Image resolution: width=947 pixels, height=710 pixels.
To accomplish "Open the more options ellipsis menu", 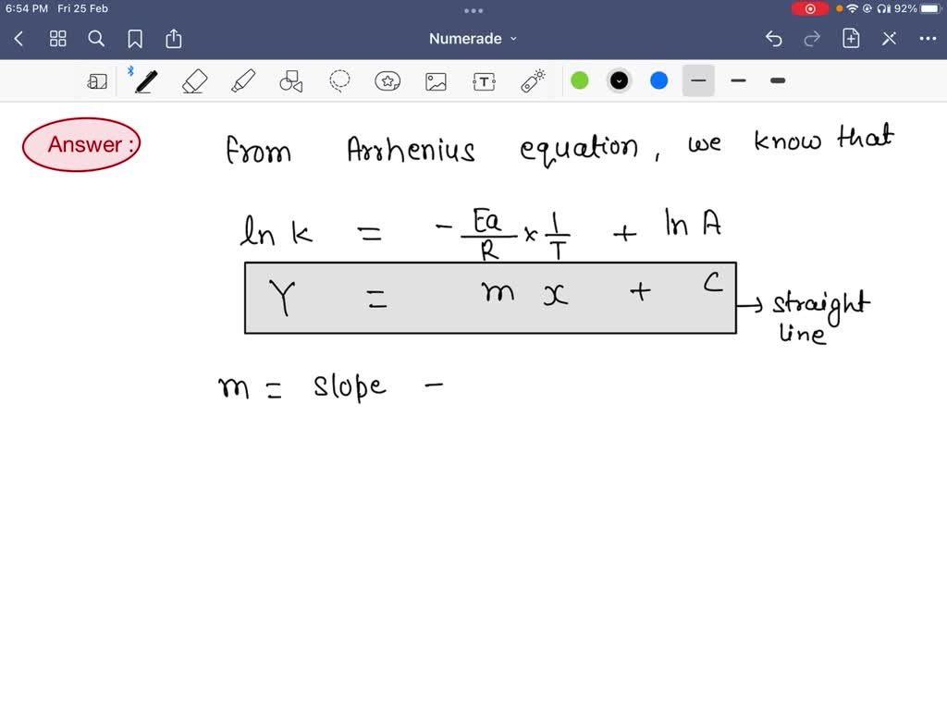I will coord(929,39).
